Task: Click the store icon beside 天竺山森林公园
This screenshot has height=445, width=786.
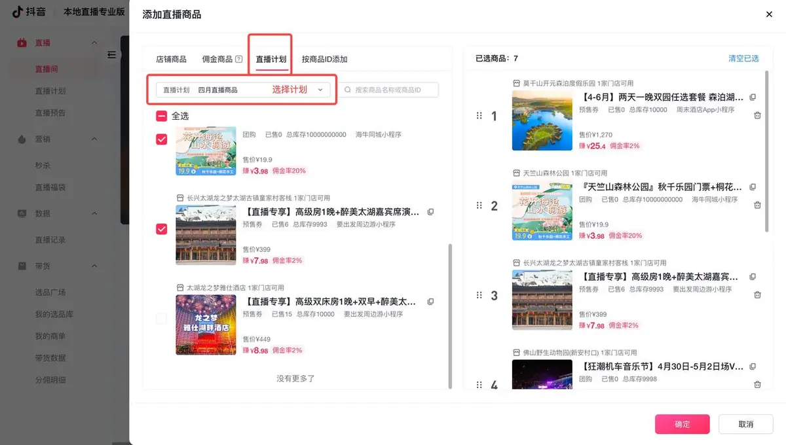Action: coord(516,173)
